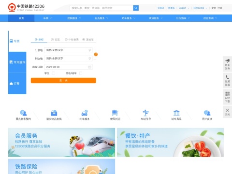Click the 出发日期 date input field
The height and width of the screenshot is (174, 232).
69,67
